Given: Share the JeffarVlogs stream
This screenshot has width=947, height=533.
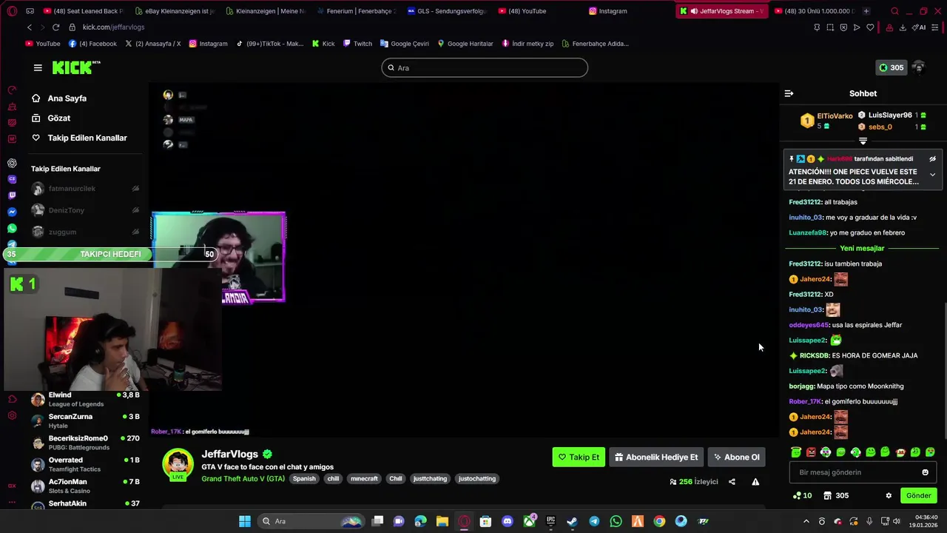Looking at the screenshot, I should [x=732, y=482].
